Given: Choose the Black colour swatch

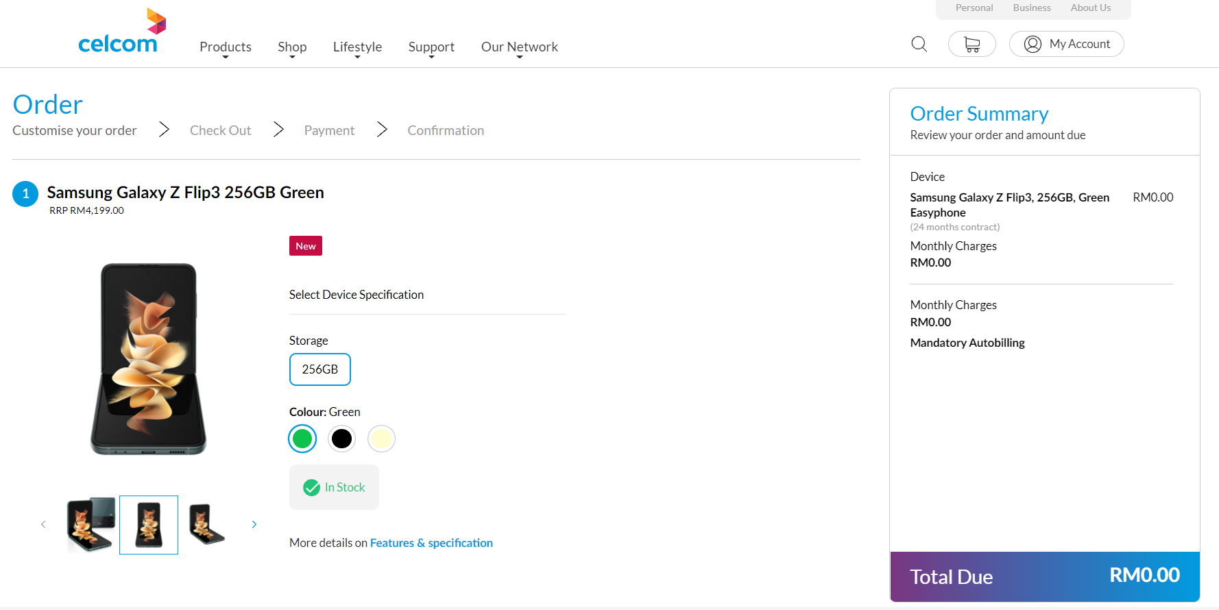Looking at the screenshot, I should tap(341, 439).
